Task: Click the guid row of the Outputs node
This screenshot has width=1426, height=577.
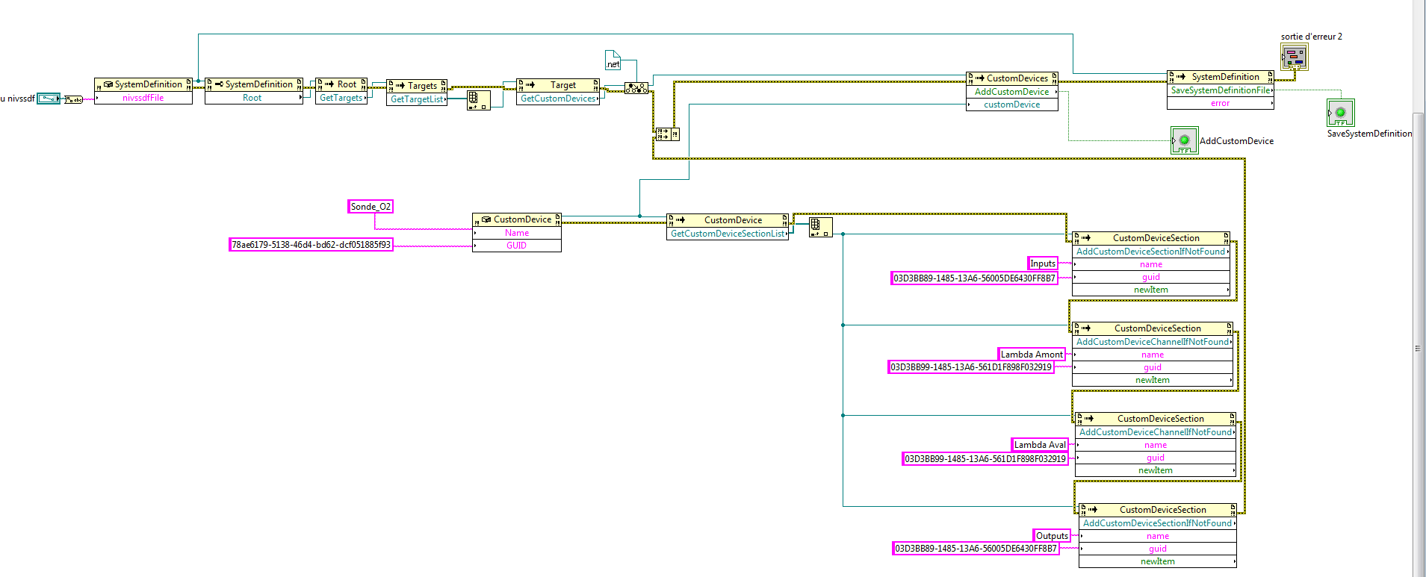Action: point(1158,549)
